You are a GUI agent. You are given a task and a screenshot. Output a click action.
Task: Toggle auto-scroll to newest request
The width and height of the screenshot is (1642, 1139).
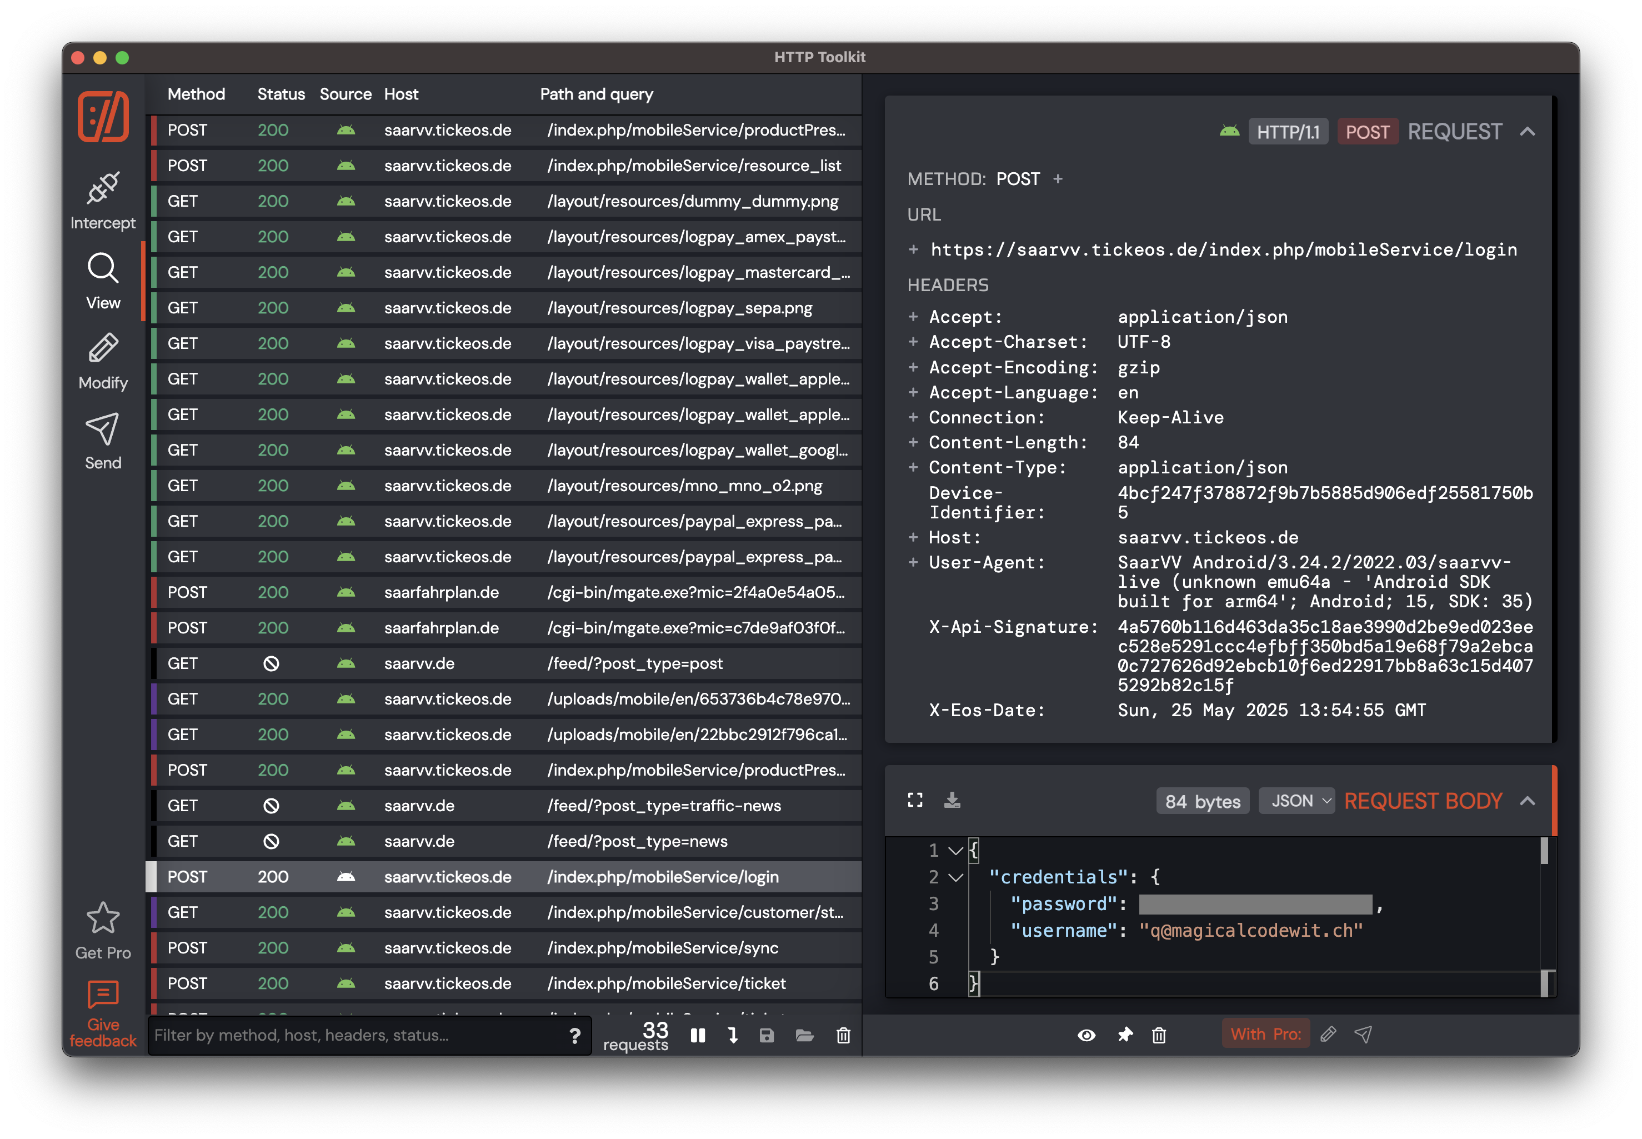733,1035
